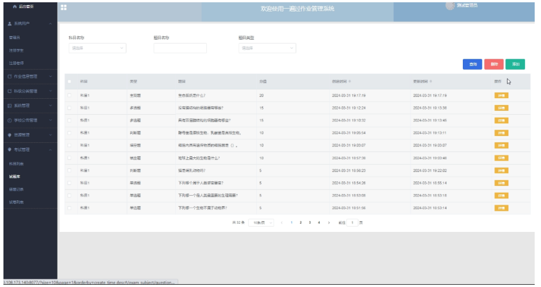The image size is (541, 287).
Task: Go to the previous page arrow in pagination
Action: [282, 223]
